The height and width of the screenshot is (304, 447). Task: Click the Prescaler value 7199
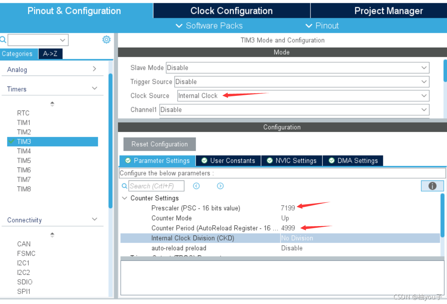coord(288,208)
